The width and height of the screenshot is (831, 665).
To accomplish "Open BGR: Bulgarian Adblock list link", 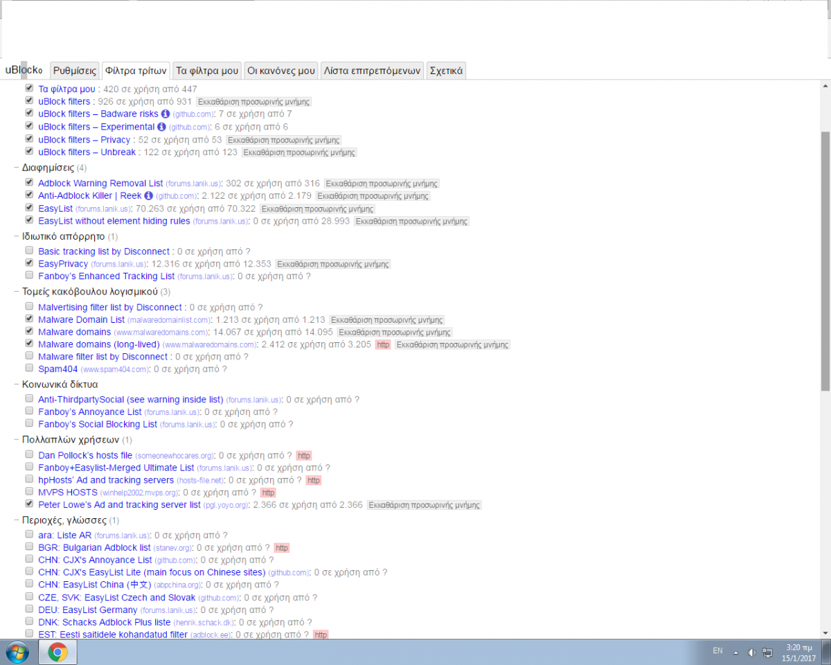I will coord(94,547).
